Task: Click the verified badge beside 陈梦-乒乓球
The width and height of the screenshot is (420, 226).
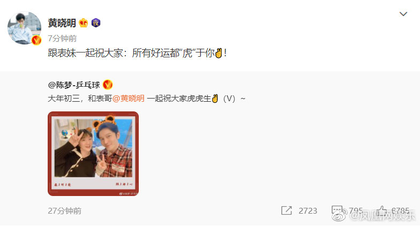Action: tap(108, 85)
